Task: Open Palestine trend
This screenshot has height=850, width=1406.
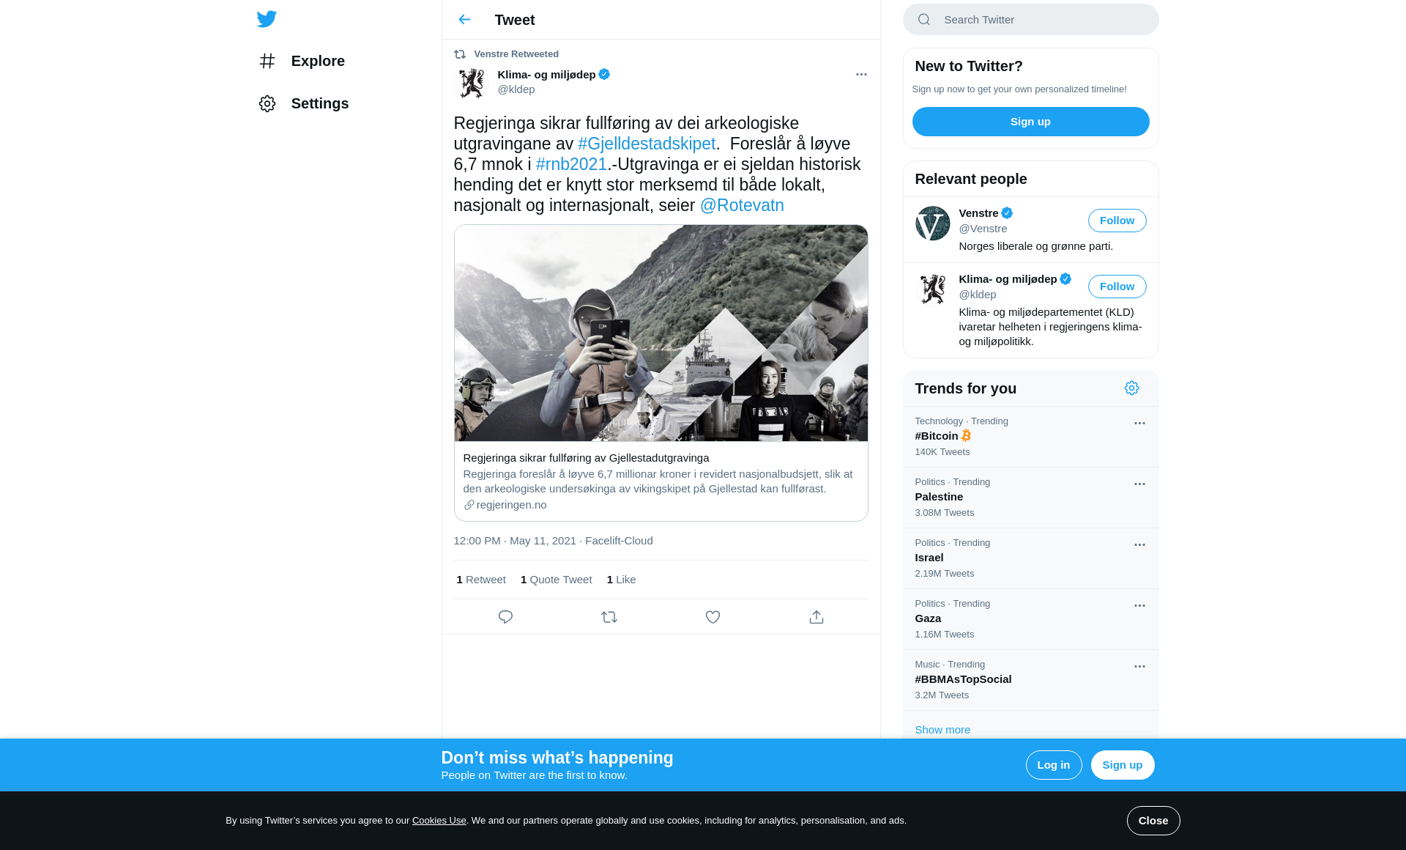Action: click(x=1030, y=498)
